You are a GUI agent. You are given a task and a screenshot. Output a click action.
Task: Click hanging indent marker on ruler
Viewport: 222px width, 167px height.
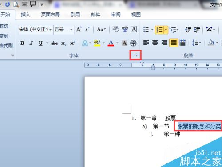coord(153,67)
